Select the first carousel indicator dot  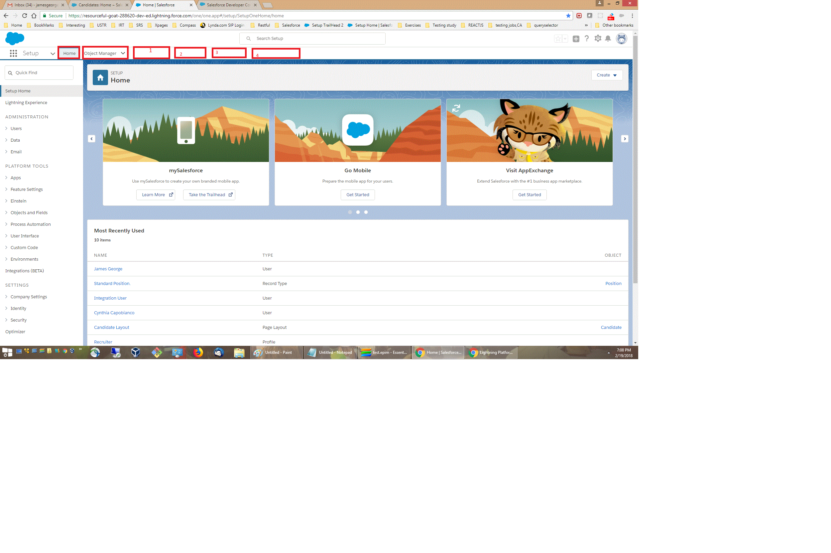pyautogui.click(x=350, y=212)
